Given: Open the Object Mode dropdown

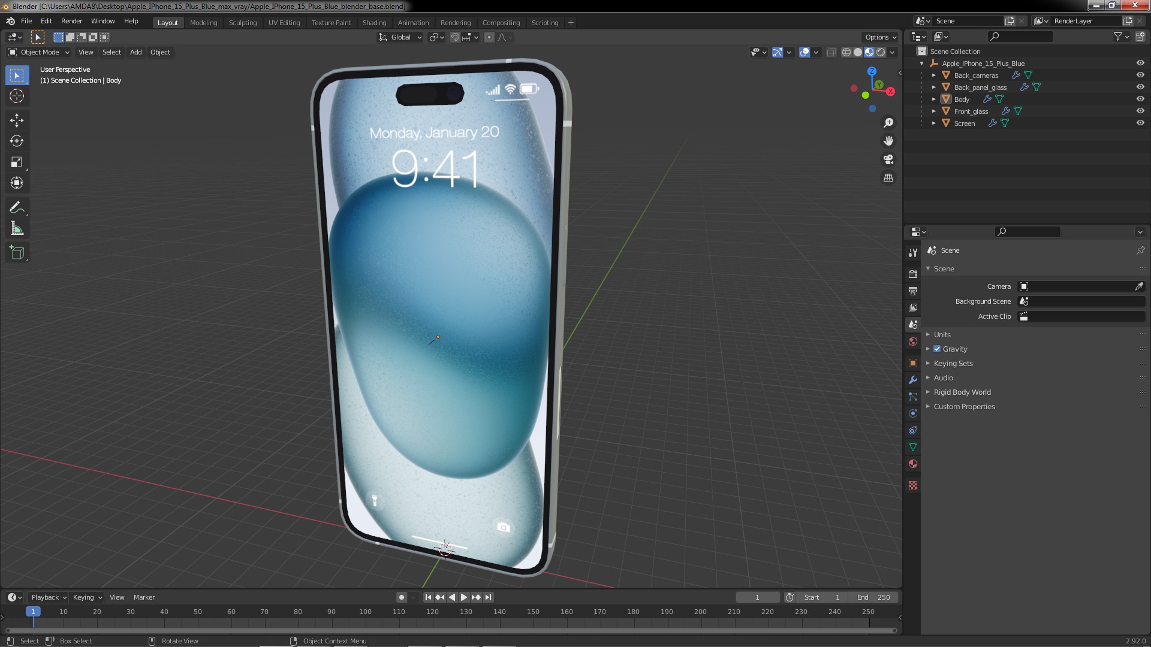Looking at the screenshot, I should pyautogui.click(x=39, y=52).
